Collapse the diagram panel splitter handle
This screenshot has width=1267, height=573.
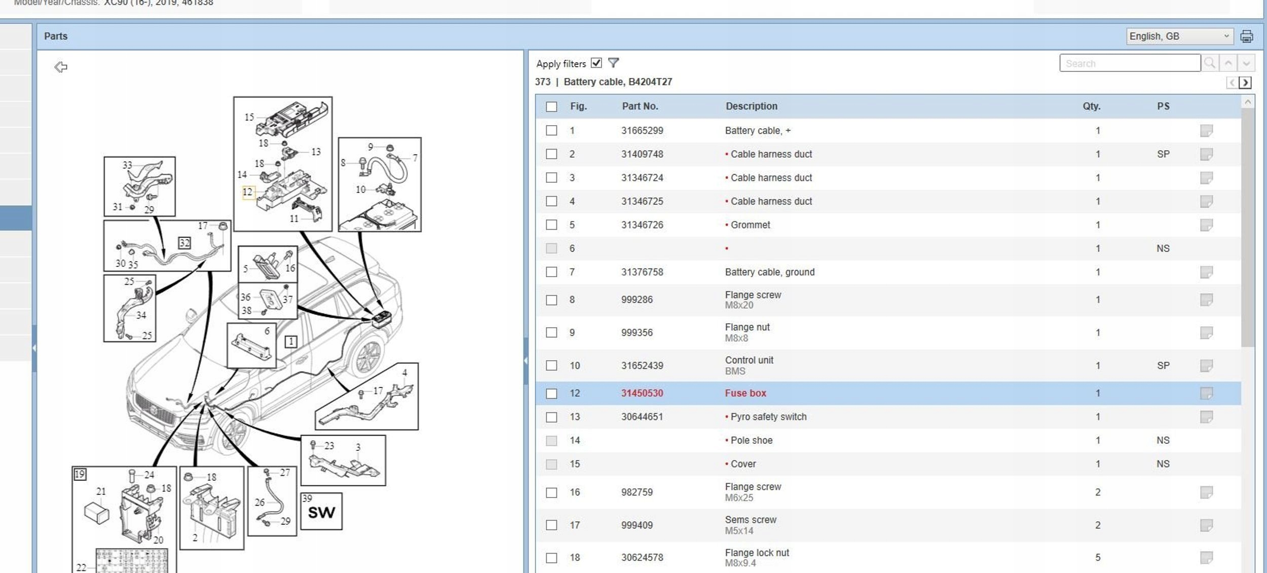[526, 361]
